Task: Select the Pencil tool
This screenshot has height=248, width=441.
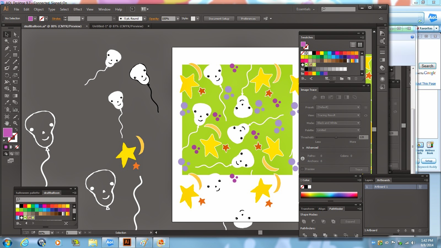Action: pos(15,61)
